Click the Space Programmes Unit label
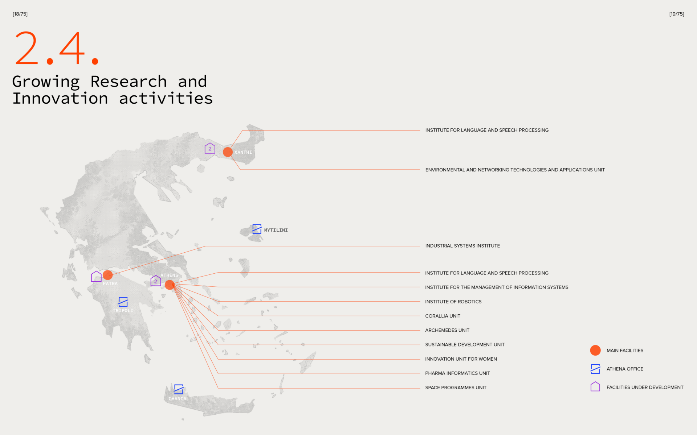Screen dimensions: 697x435 456,388
